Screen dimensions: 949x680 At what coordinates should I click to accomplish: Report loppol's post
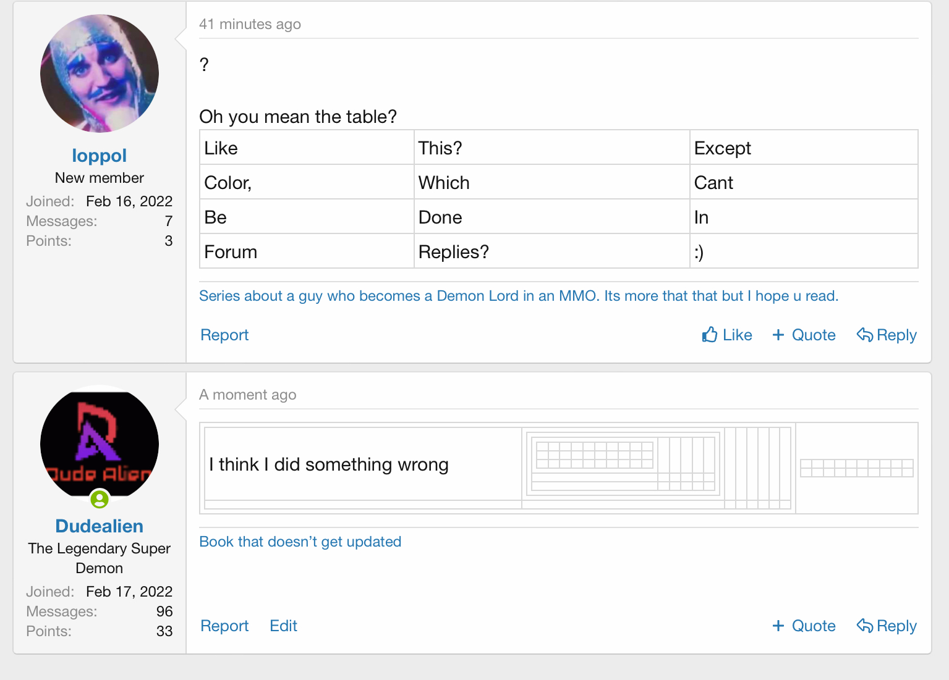[224, 335]
